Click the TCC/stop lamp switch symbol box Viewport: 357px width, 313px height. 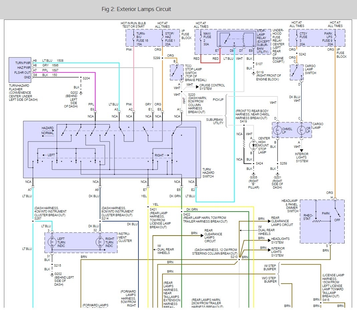pos(177,72)
